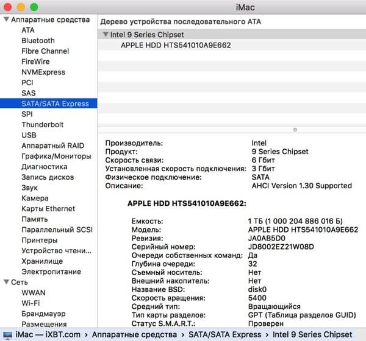Click Аппаратные средства in path bar
366x341 pixels.
click(134, 334)
